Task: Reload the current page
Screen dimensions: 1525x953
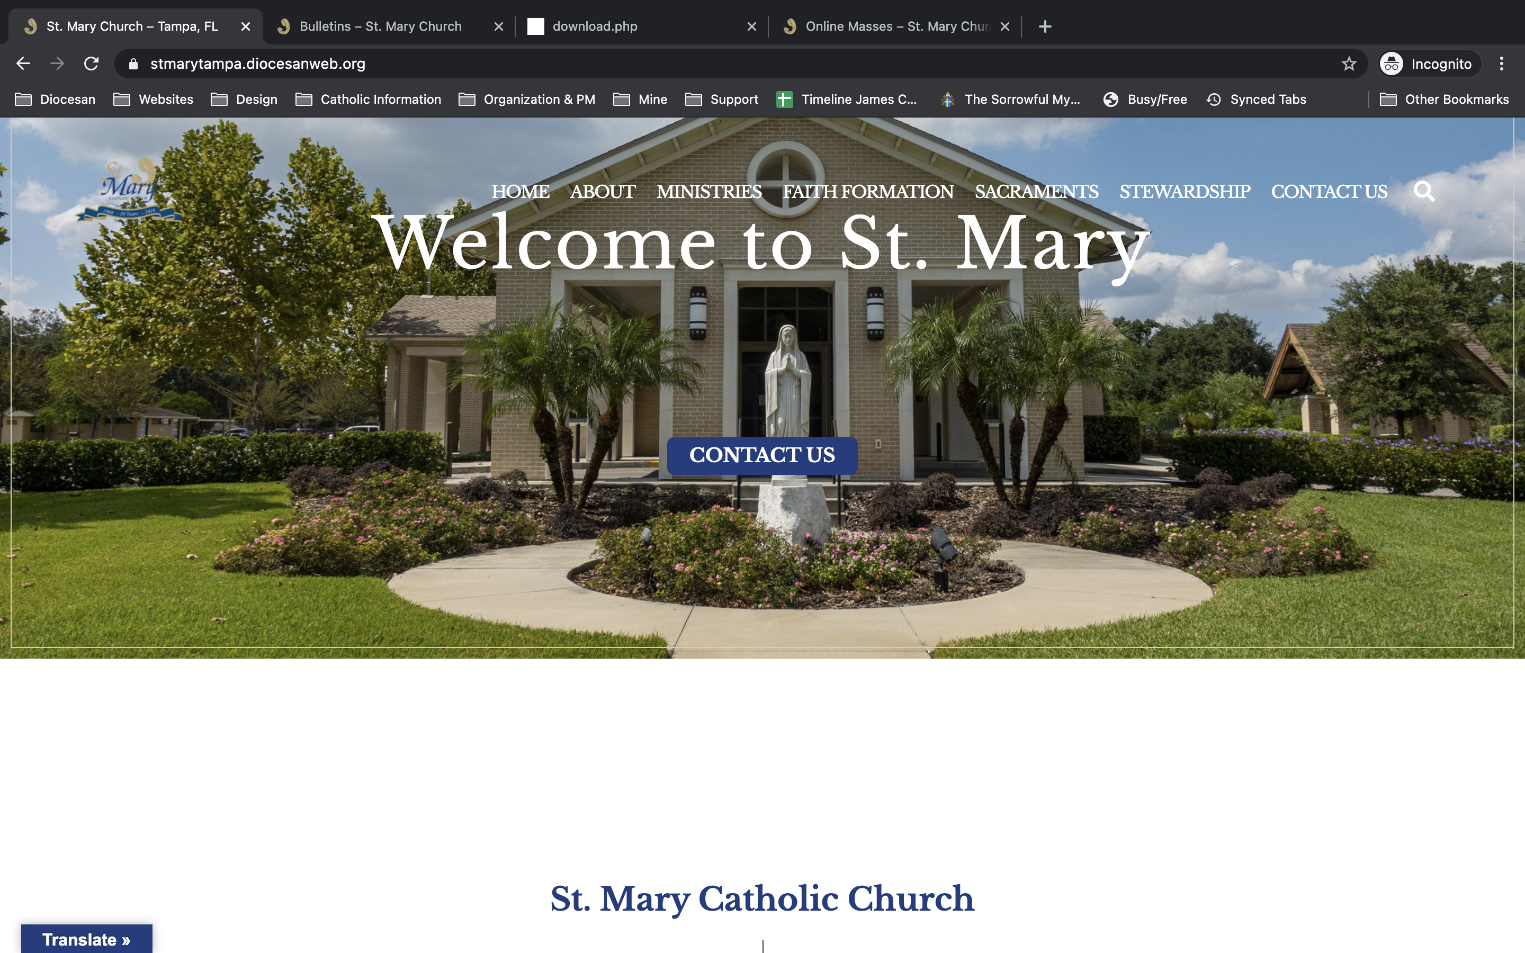Action: point(92,64)
